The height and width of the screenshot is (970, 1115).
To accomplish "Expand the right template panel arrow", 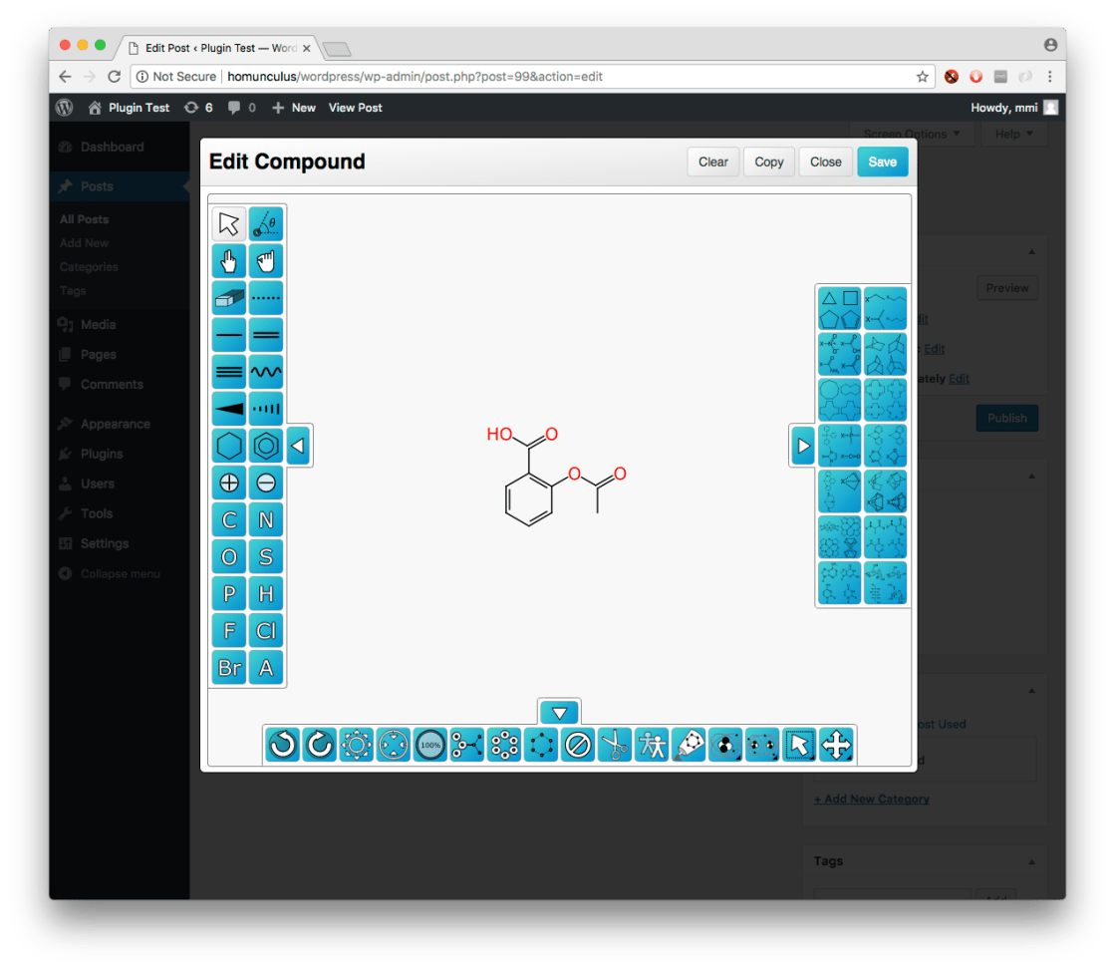I will 803,446.
